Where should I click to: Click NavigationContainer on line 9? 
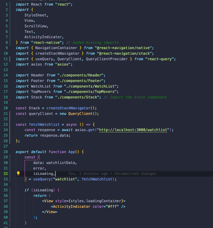(56, 48)
